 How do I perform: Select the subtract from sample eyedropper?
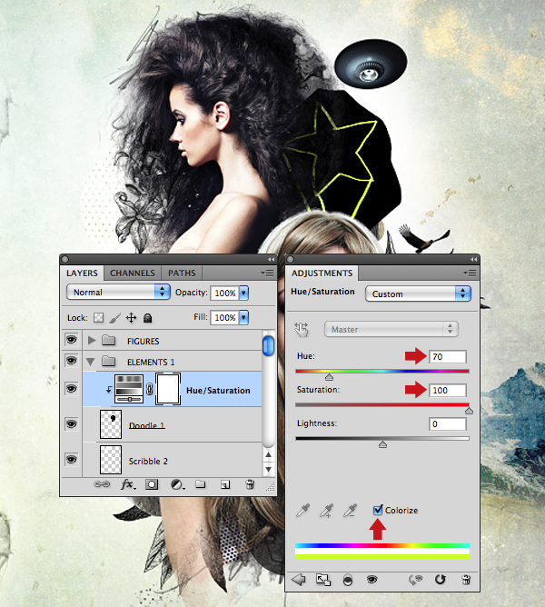pyautogui.click(x=350, y=510)
